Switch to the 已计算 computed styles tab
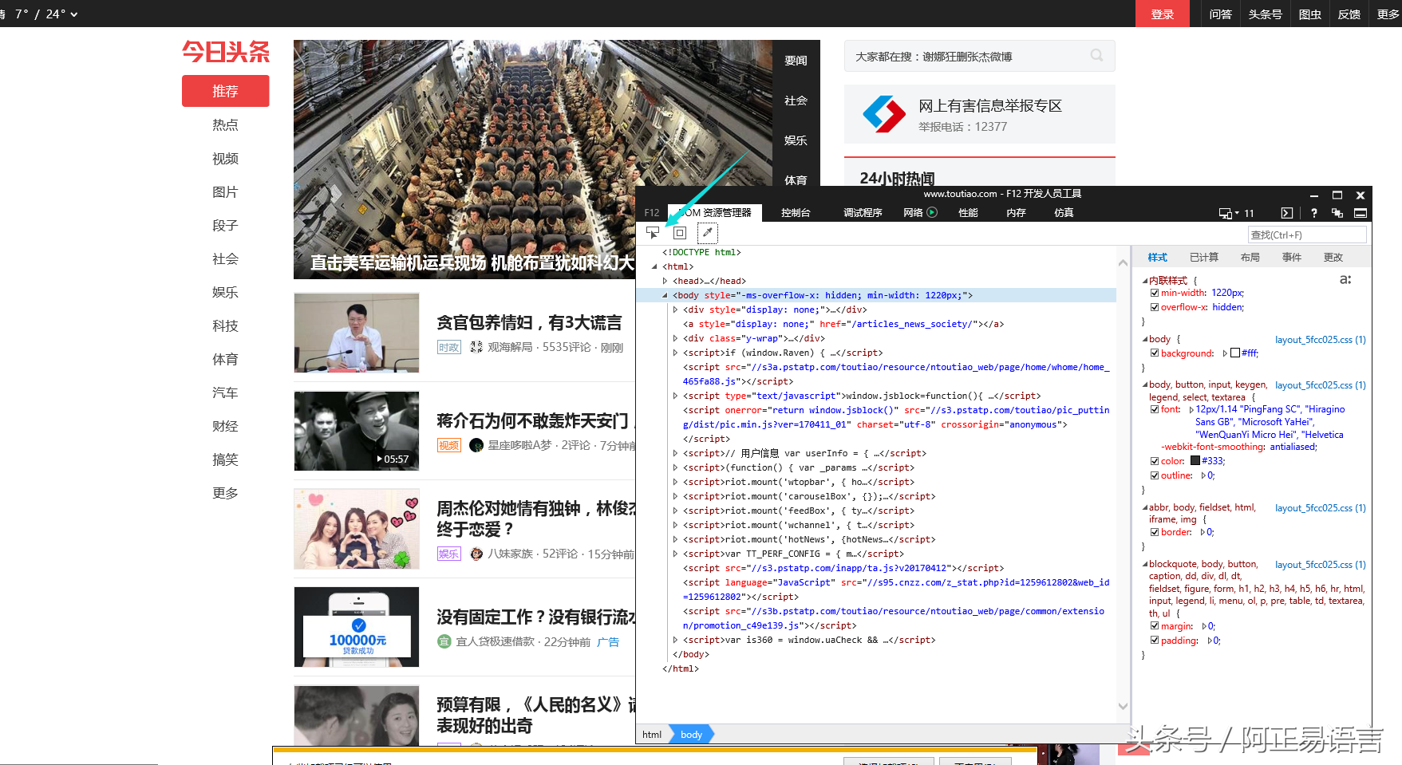1402x765 pixels. pyautogui.click(x=1203, y=257)
